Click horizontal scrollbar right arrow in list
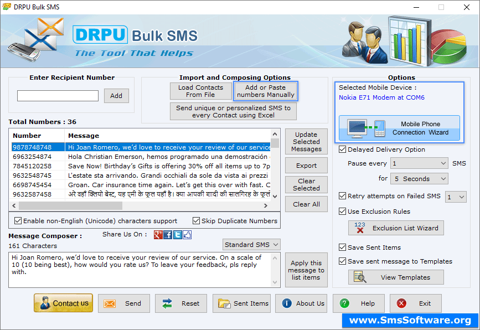This screenshot has height=330, width=480. pyautogui.click(x=265, y=206)
